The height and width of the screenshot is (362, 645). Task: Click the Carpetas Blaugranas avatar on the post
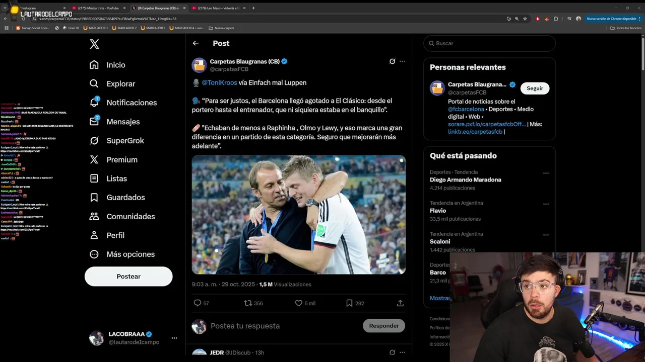tap(199, 65)
